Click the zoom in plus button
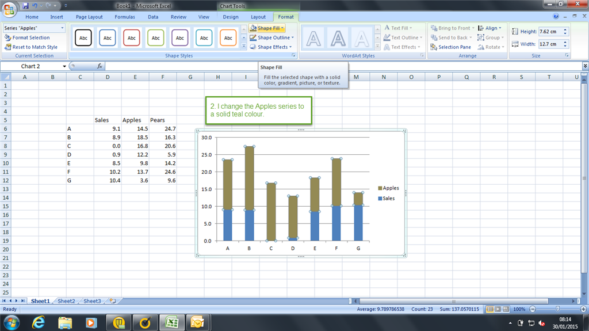Viewport: 589px width, 331px height. coord(583,309)
